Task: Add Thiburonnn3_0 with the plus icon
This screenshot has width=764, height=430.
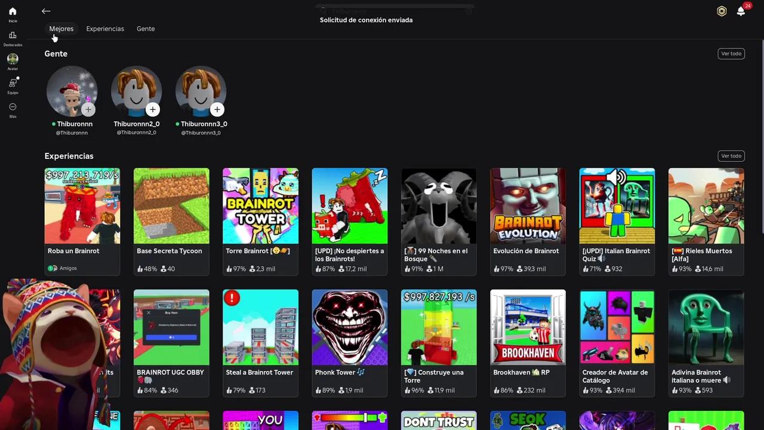Action: (x=217, y=109)
